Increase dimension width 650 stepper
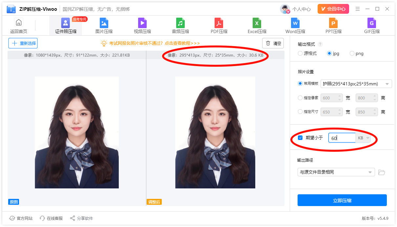Image resolution: width=397 pixels, height=227 pixels. click(340, 110)
